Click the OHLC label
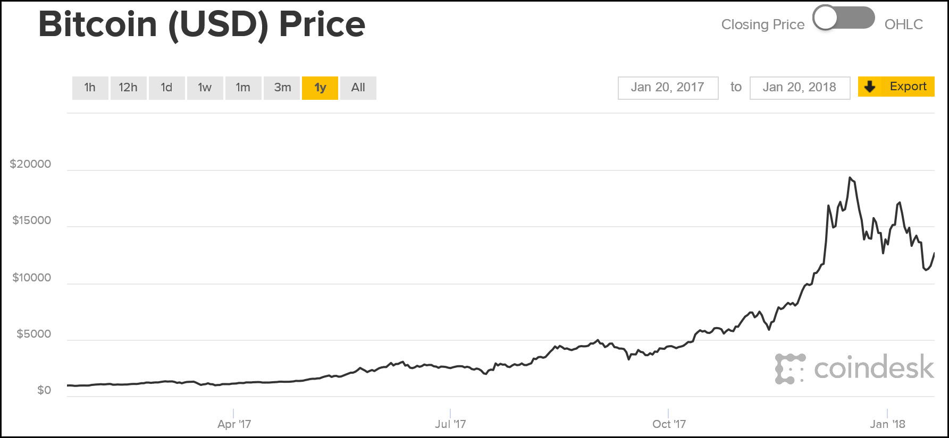Viewport: 949px width, 438px height. [903, 24]
